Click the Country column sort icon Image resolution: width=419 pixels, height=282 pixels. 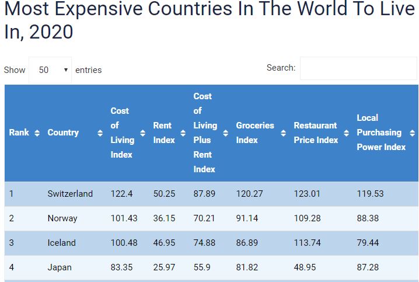tap(100, 133)
